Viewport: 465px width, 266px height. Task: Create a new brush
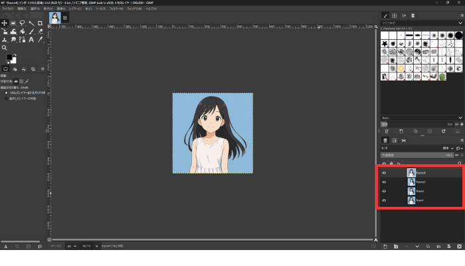click(401, 131)
